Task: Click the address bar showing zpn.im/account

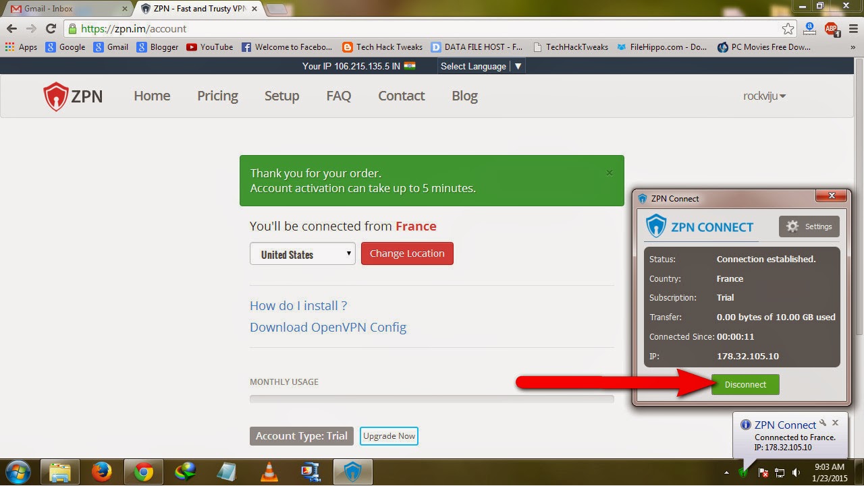Action: click(x=424, y=29)
